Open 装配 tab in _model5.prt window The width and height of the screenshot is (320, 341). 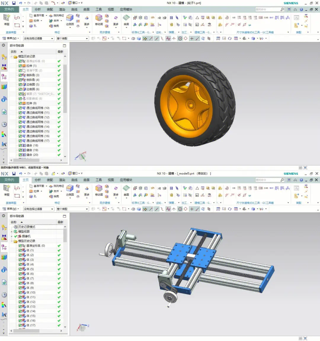click(x=50, y=180)
